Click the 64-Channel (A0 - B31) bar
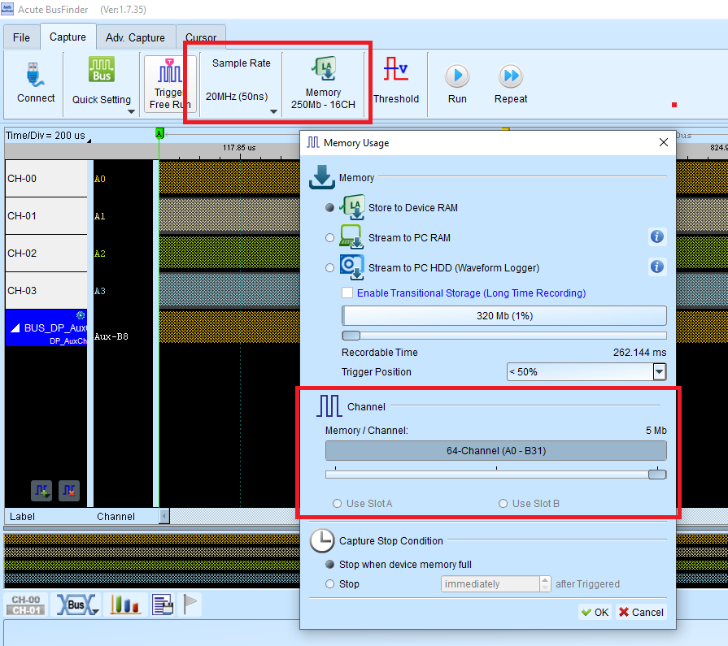Image resolution: width=728 pixels, height=646 pixels. 496,451
